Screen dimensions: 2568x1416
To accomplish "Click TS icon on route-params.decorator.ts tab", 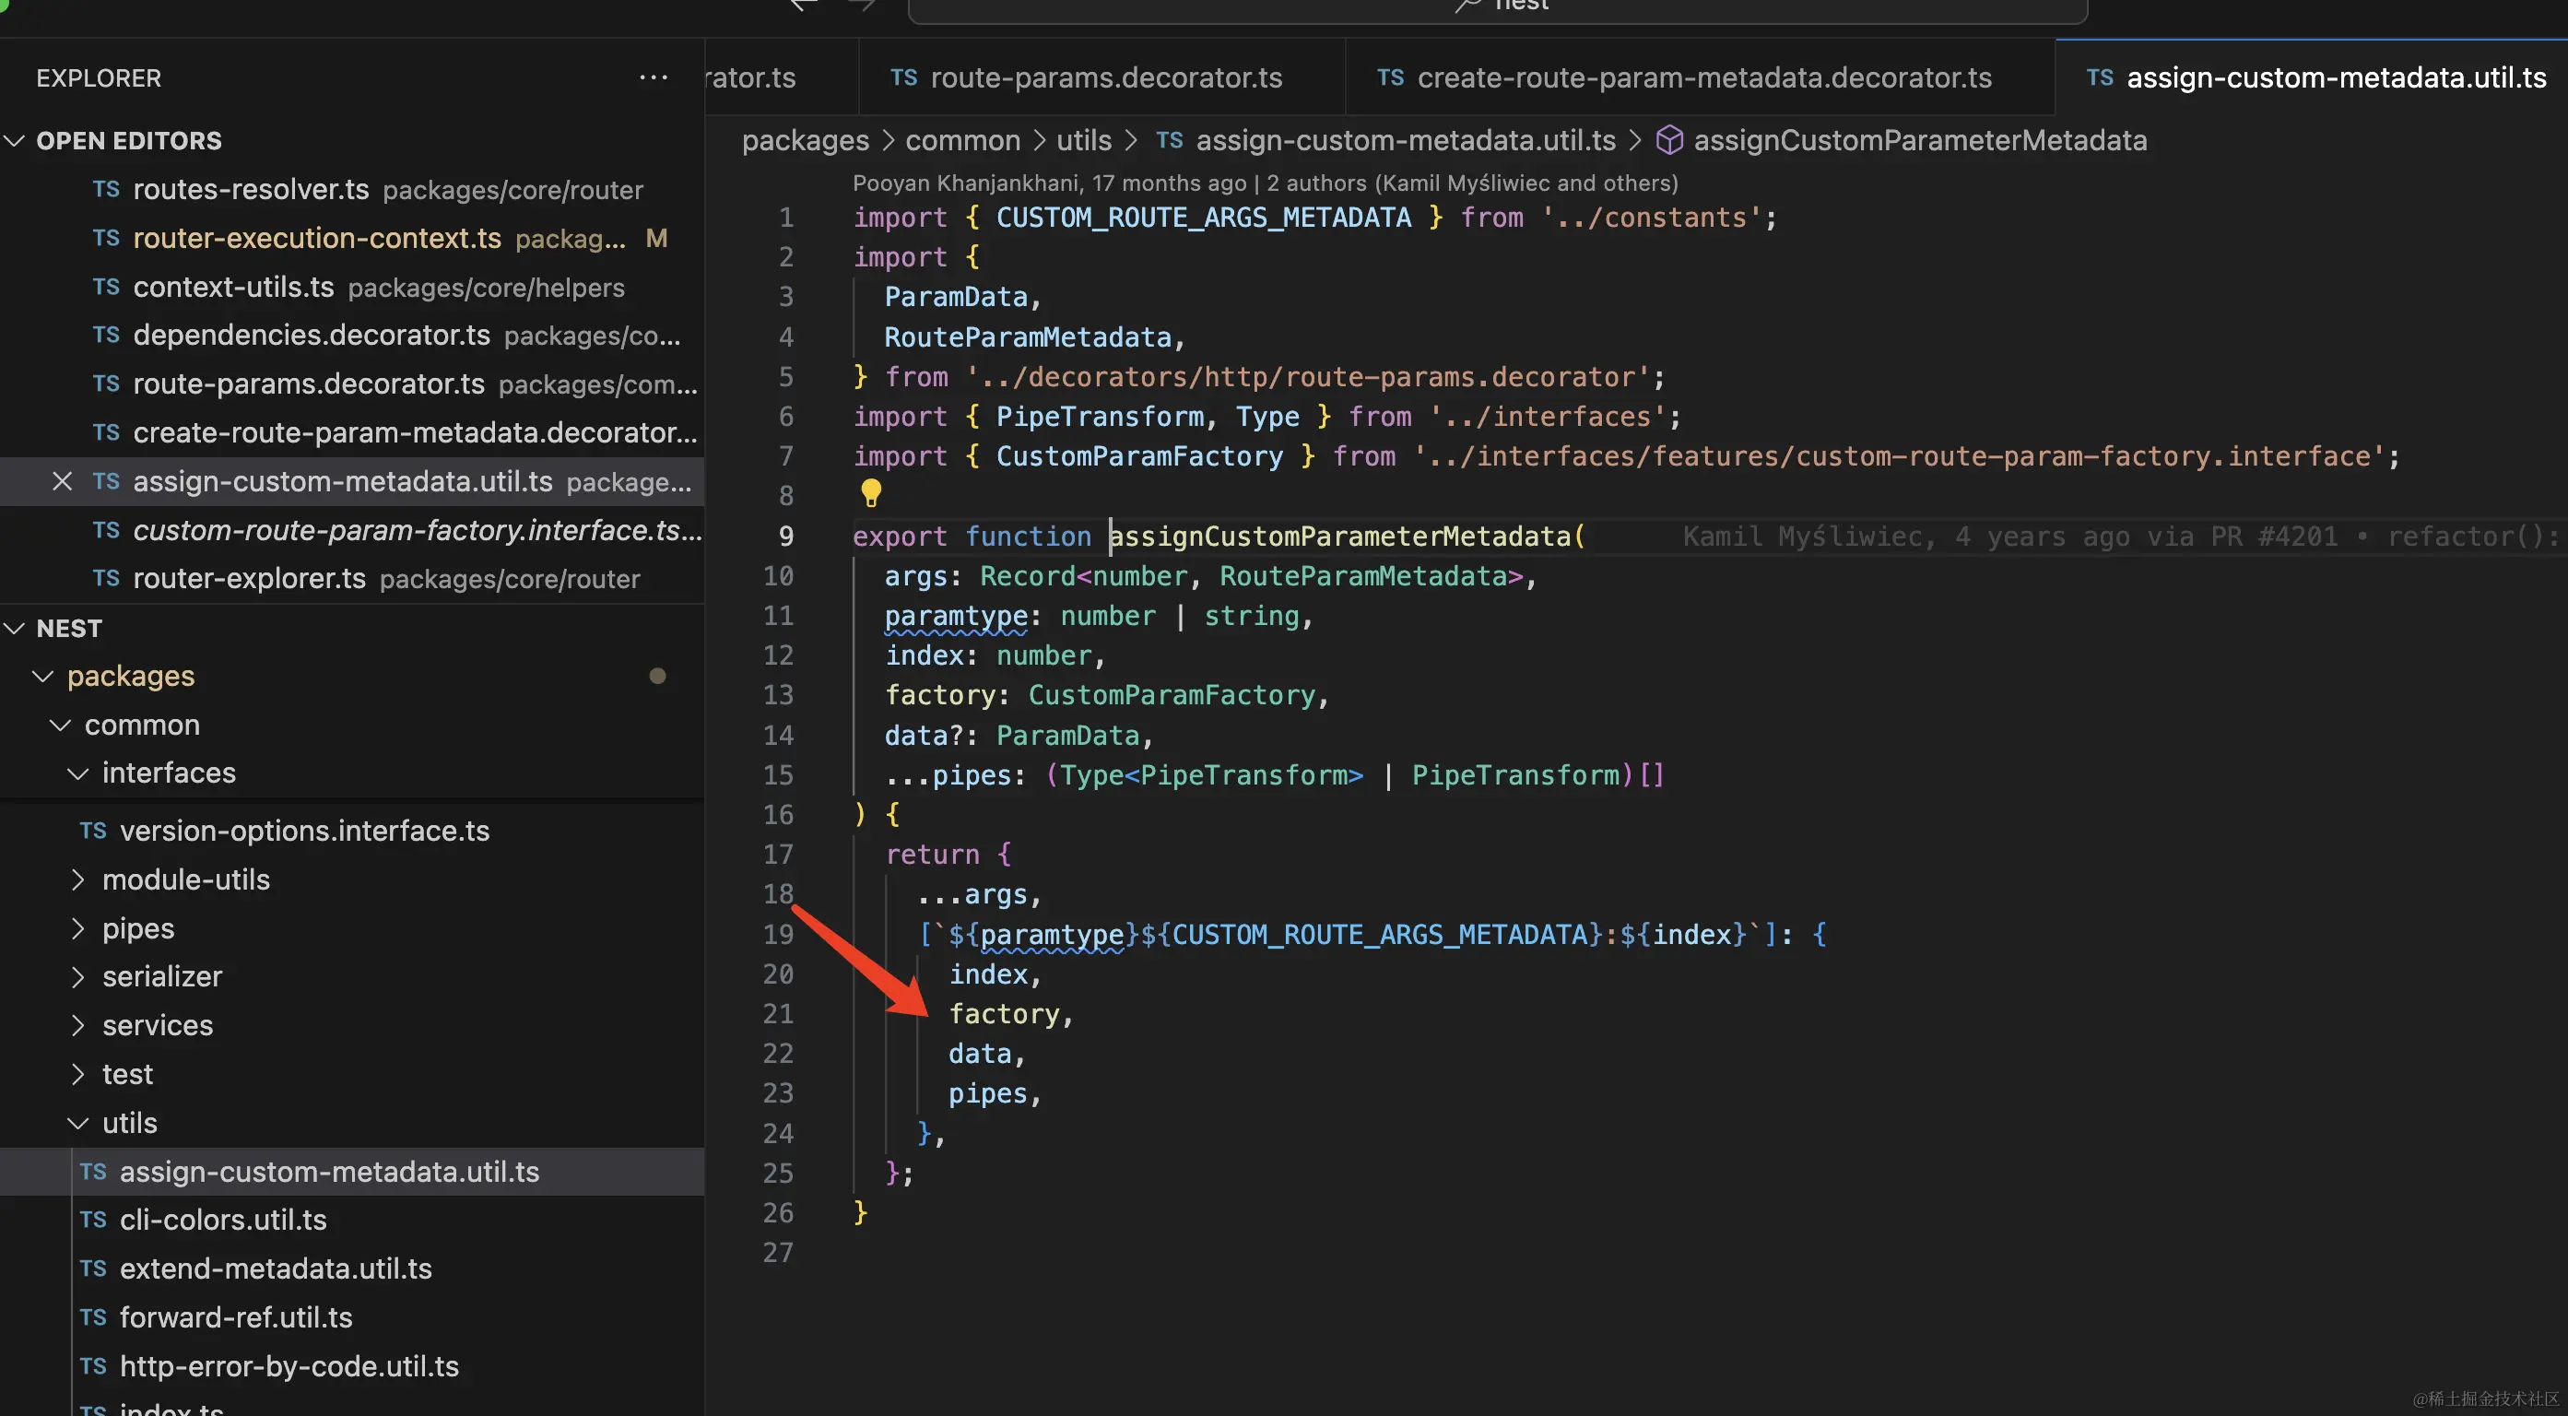I will pyautogui.click(x=903, y=77).
